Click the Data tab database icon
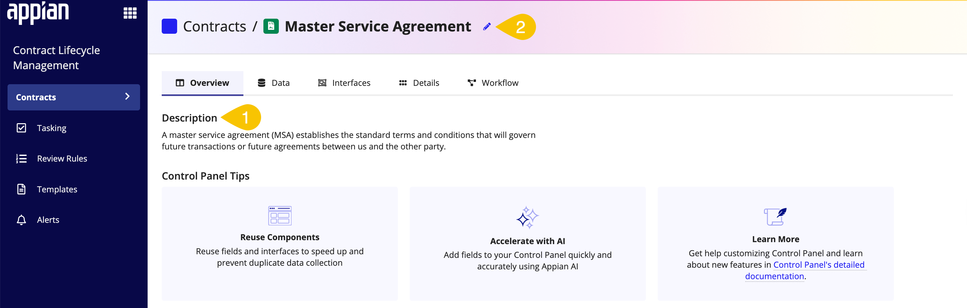Viewport: 967px width, 308px height. coord(262,83)
